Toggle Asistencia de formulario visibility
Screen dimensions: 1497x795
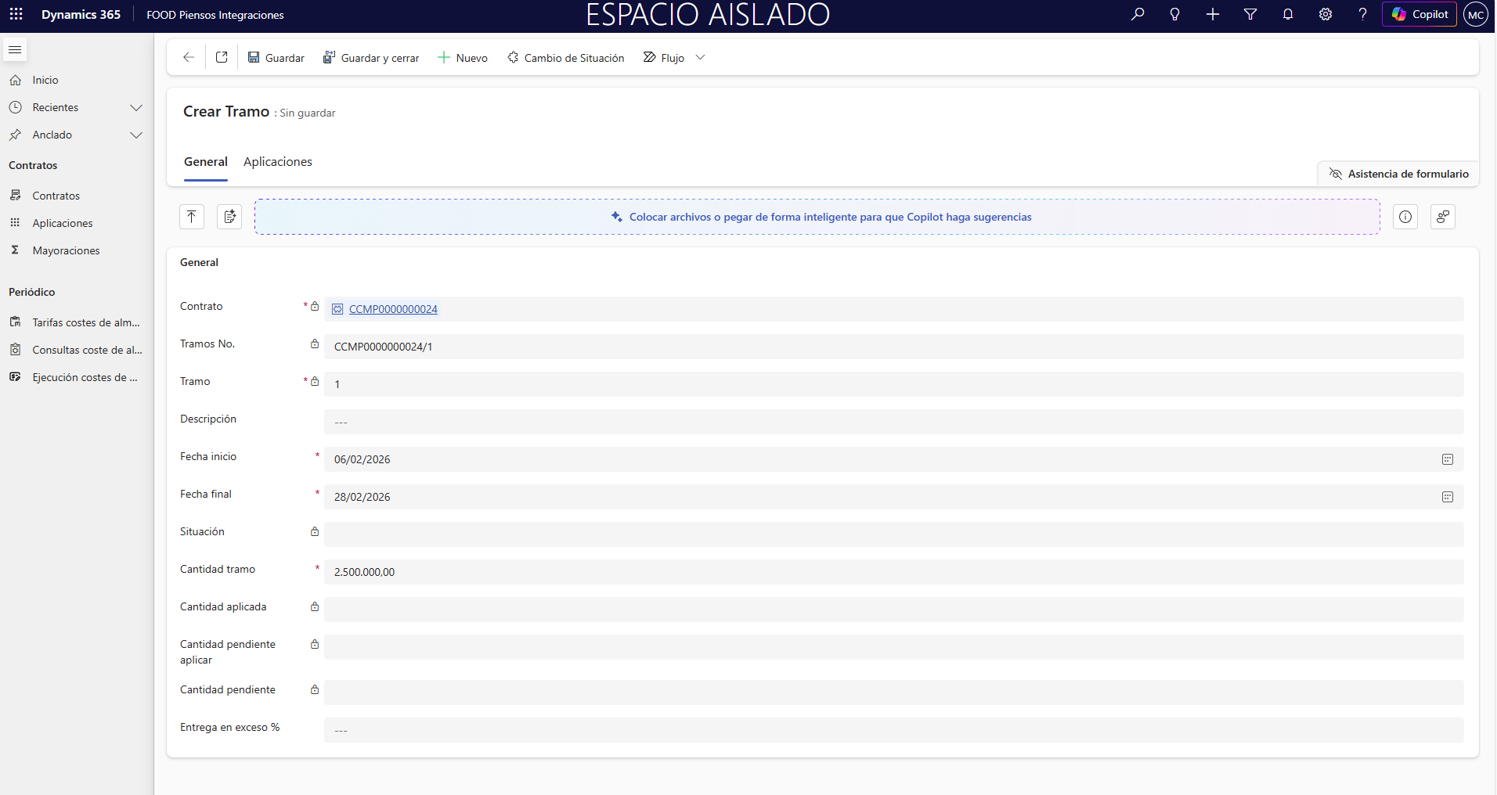pyautogui.click(x=1398, y=174)
